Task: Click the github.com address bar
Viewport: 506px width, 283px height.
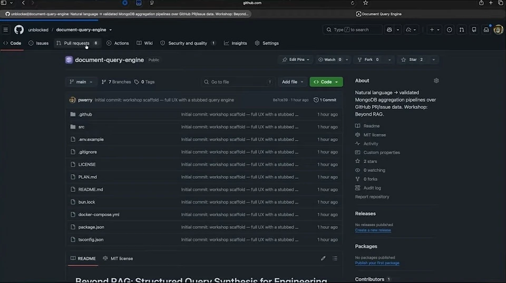Action: click(252, 3)
